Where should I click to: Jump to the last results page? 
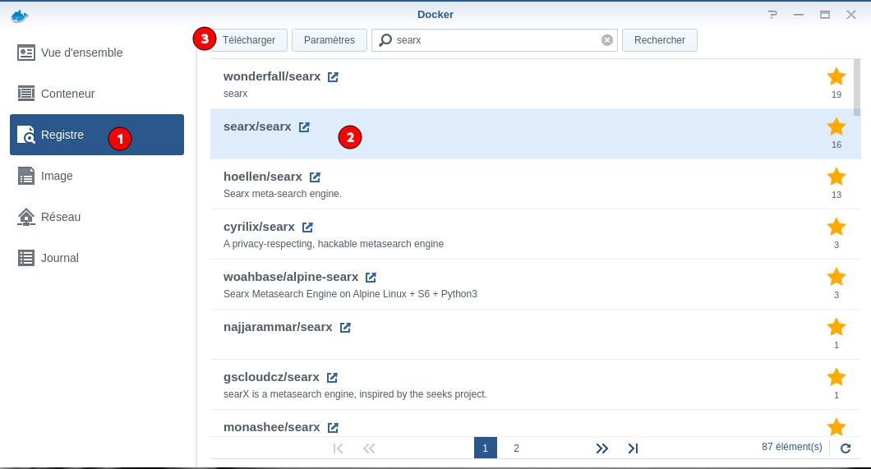tap(633, 448)
